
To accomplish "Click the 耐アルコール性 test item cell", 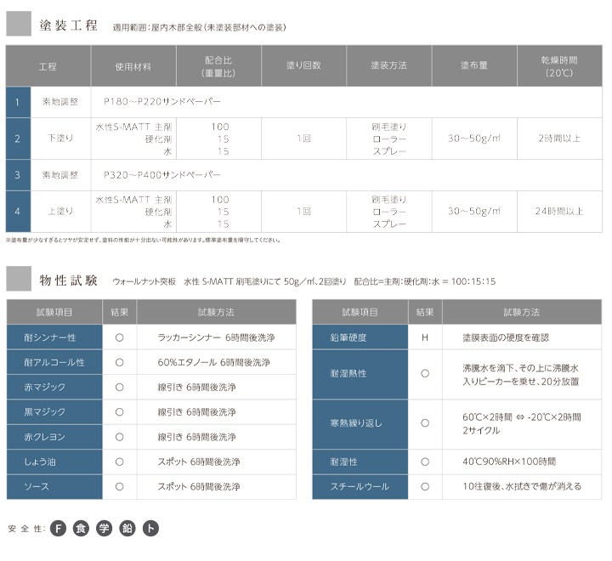I will pyautogui.click(x=54, y=362).
